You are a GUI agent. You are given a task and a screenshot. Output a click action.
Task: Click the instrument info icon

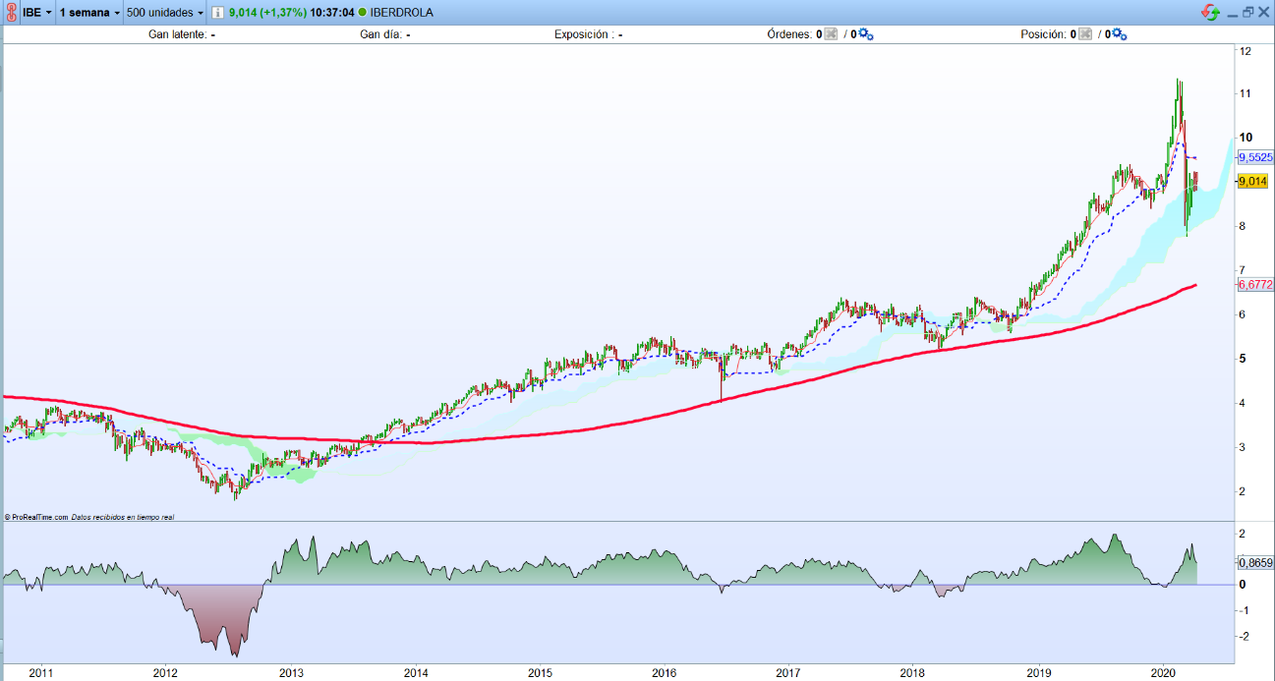click(x=217, y=13)
